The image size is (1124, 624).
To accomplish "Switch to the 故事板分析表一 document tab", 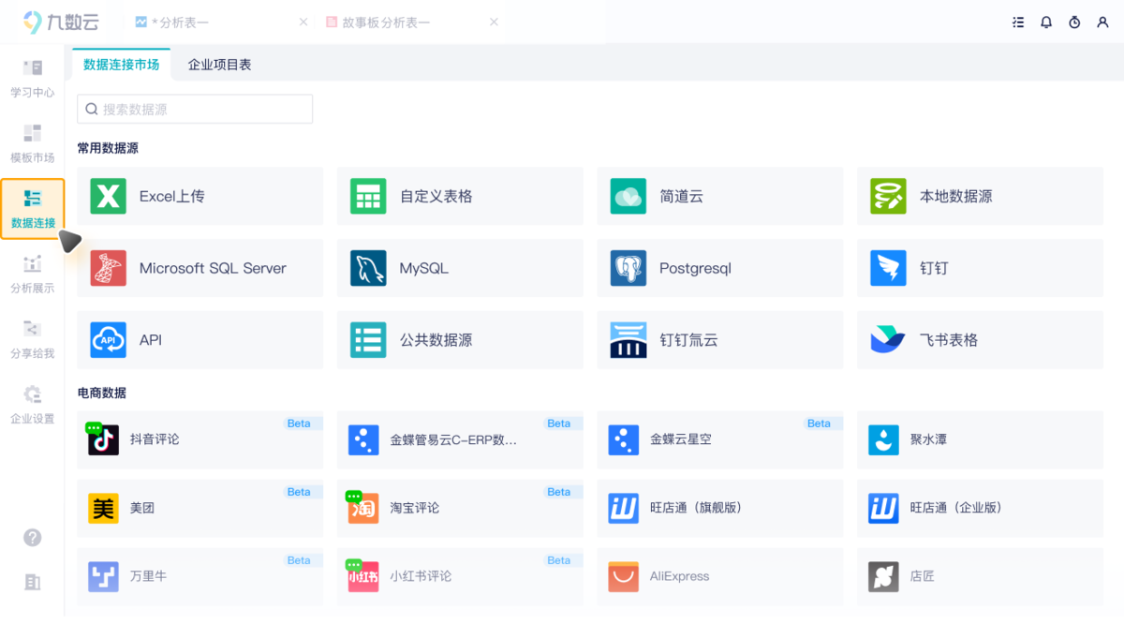I will tap(385, 22).
